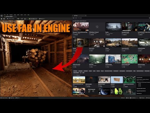Select the Audio category chip
This screenshot has width=150, height=113.
click(94, 71)
